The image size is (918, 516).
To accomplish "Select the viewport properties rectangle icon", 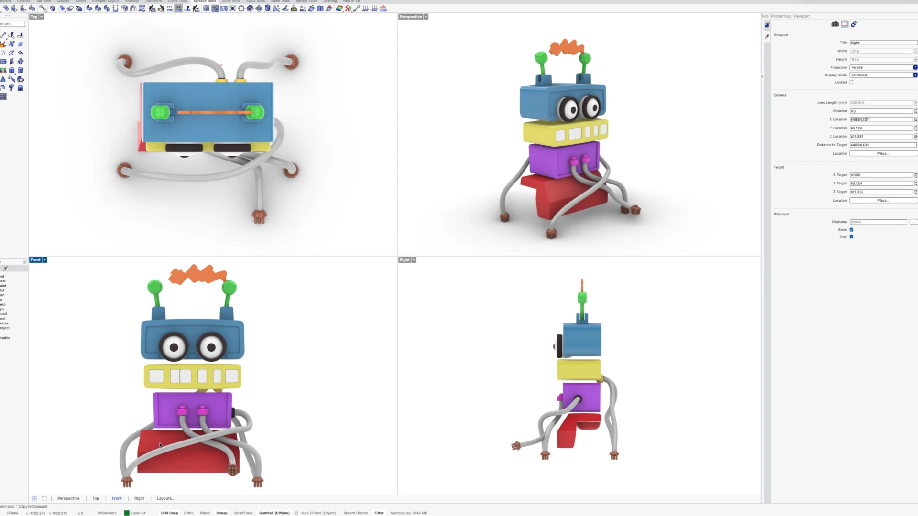I will (844, 24).
